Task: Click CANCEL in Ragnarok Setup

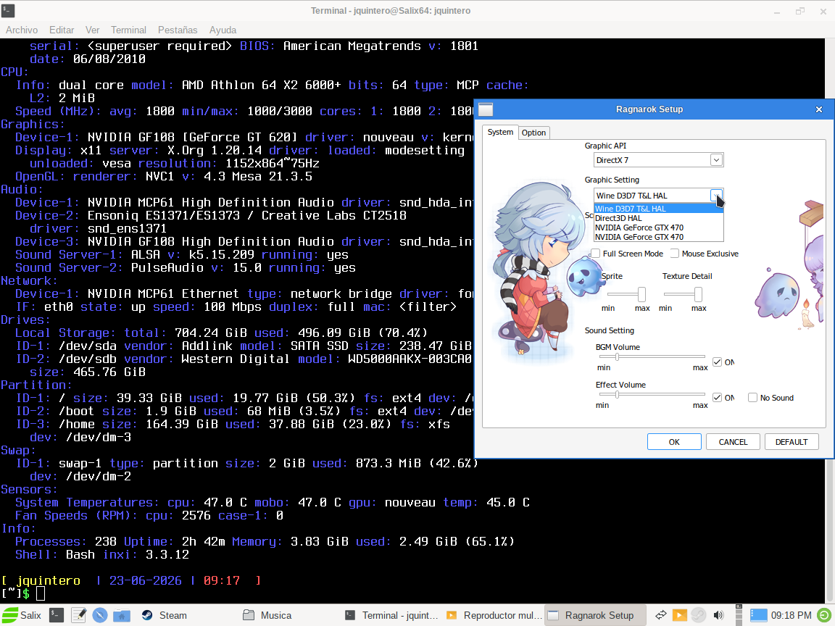Action: click(x=733, y=442)
